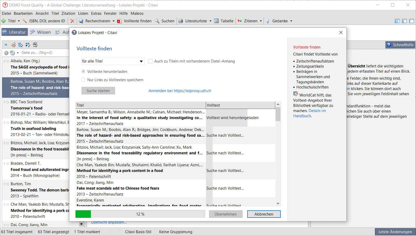Click the categories folder icon in the list toolbar
Image resolution: width=416 pixels, height=236 pixels.
21,45
